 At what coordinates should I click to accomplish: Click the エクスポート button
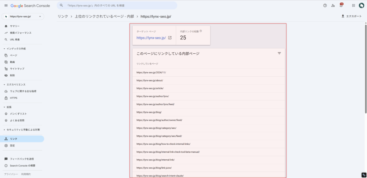coord(351,16)
